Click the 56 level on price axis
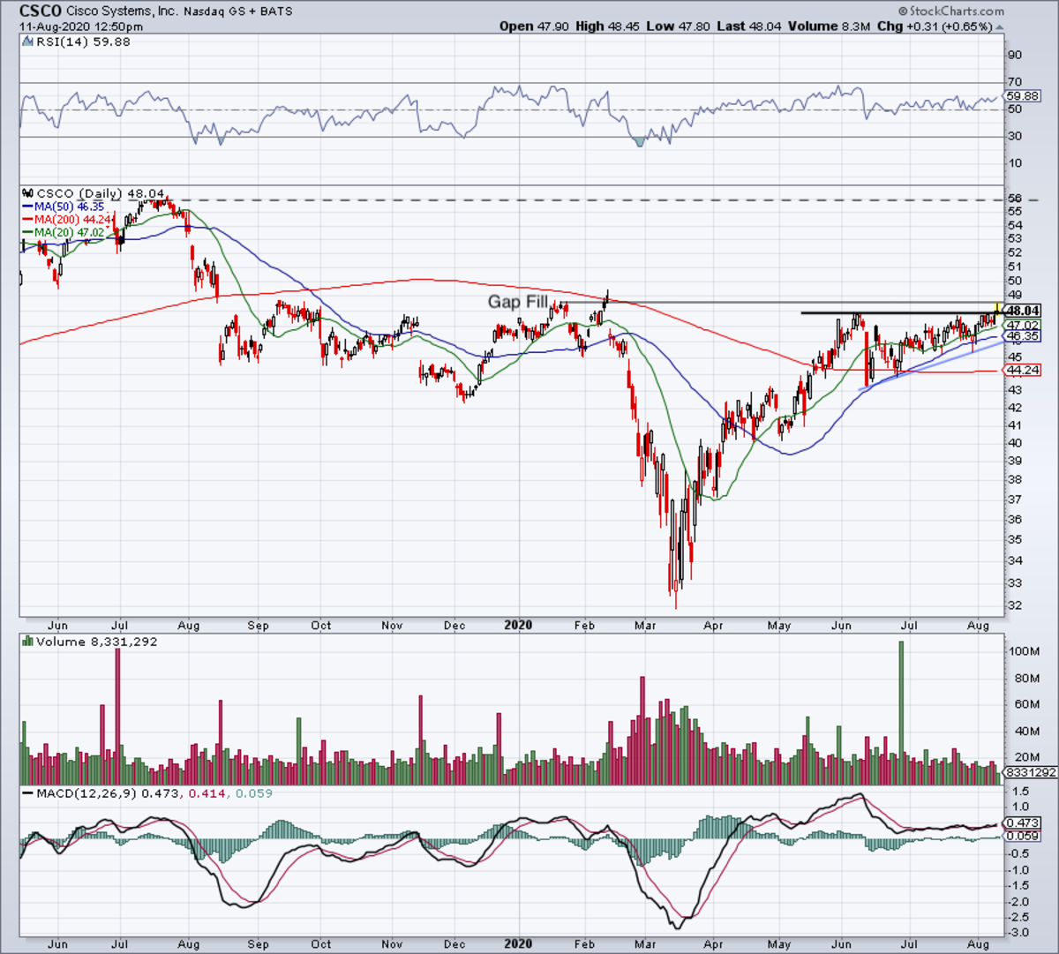The width and height of the screenshot is (1059, 954). coord(1015,199)
